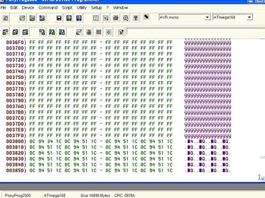Screen dimensions: 265x198
Task: Click the pencil edit icon beside text field
Action: pyautogui.click(x=121, y=32)
